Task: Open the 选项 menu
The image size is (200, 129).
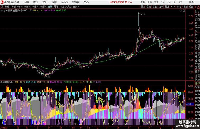Action: click(163, 2)
